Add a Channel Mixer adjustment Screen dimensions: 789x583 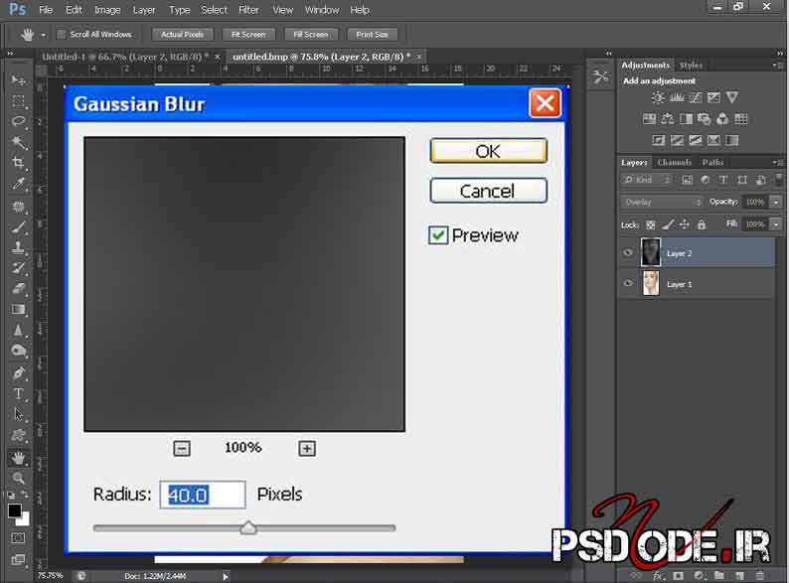722,119
